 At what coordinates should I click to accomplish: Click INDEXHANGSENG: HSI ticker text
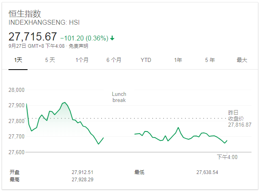44,22
